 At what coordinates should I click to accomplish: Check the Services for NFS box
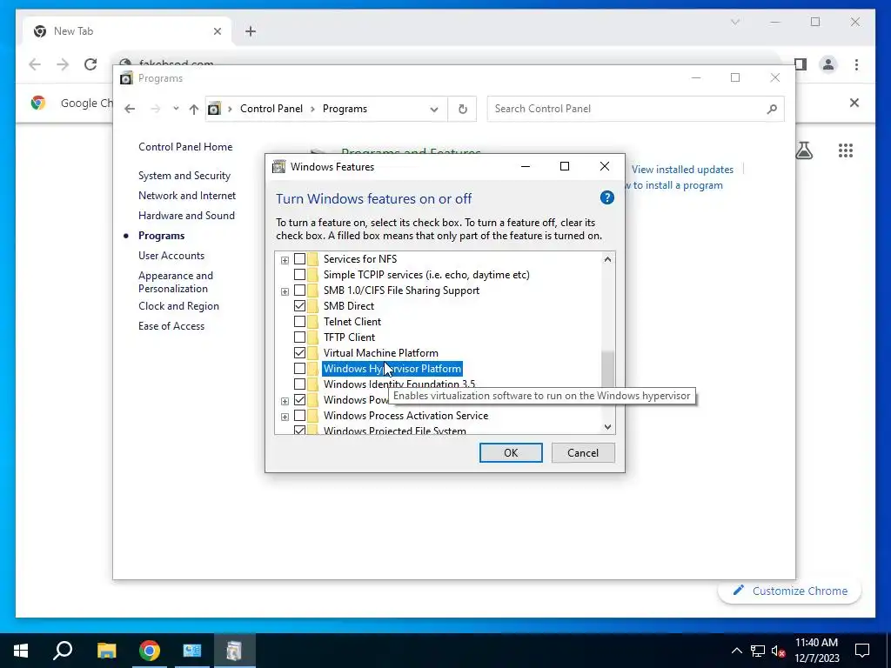299,259
